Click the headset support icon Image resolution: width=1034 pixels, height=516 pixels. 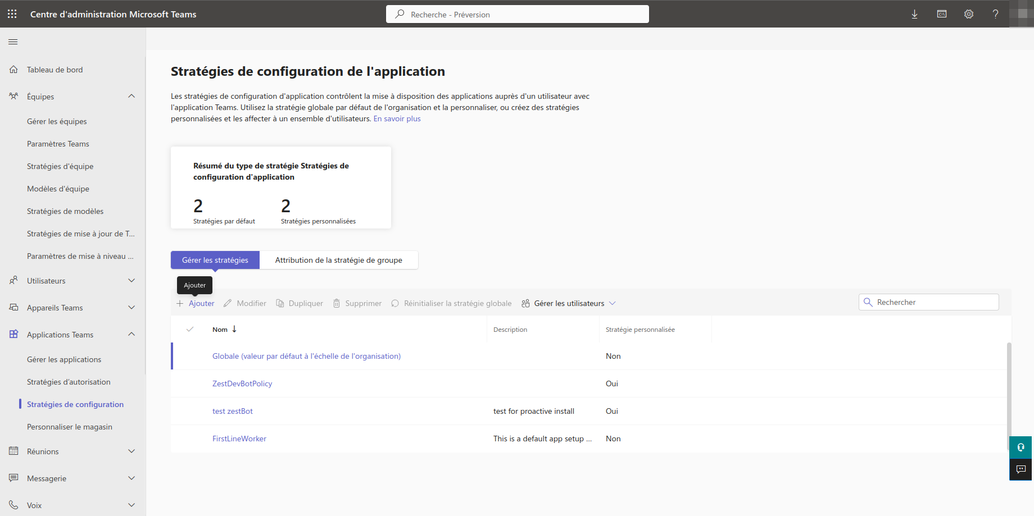(1021, 447)
